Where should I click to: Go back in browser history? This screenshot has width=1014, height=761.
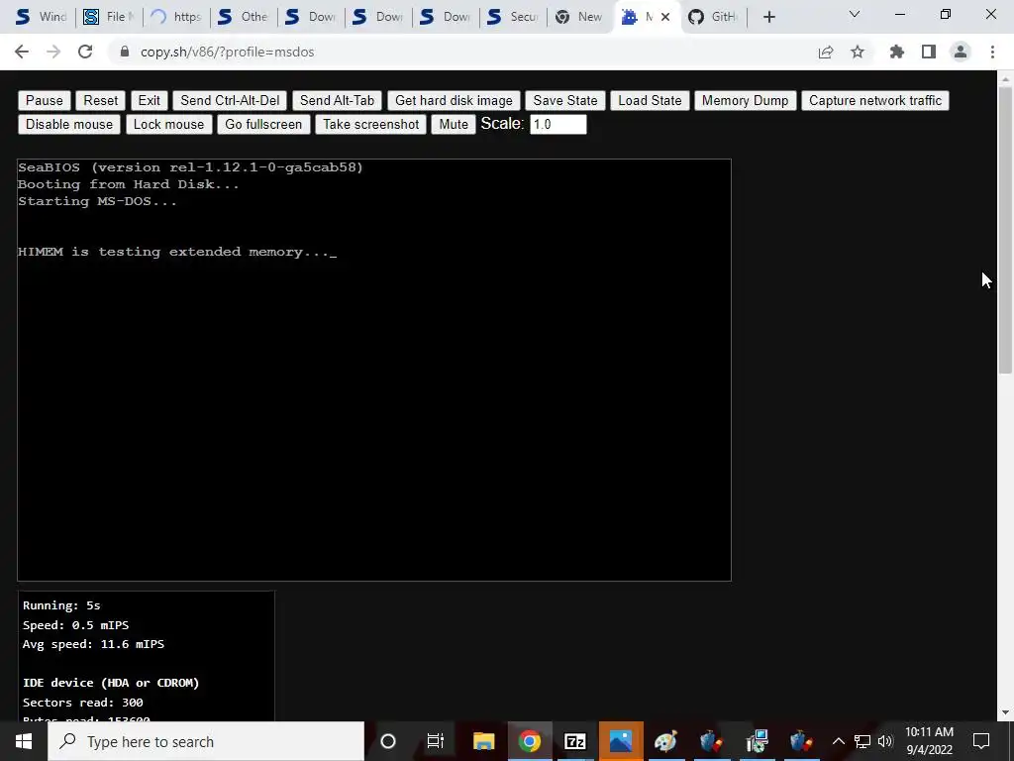coord(22,52)
